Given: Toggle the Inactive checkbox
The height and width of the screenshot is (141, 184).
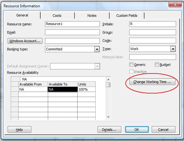Looking at the screenshot, I should coord(131,71).
